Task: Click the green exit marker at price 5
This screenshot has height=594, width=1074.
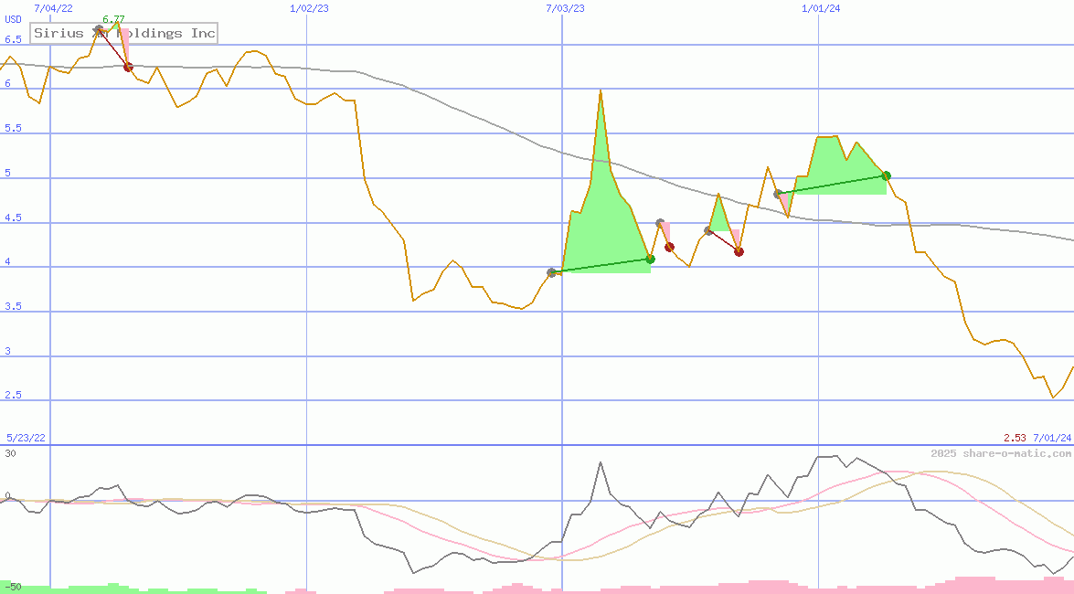Action: click(x=887, y=176)
